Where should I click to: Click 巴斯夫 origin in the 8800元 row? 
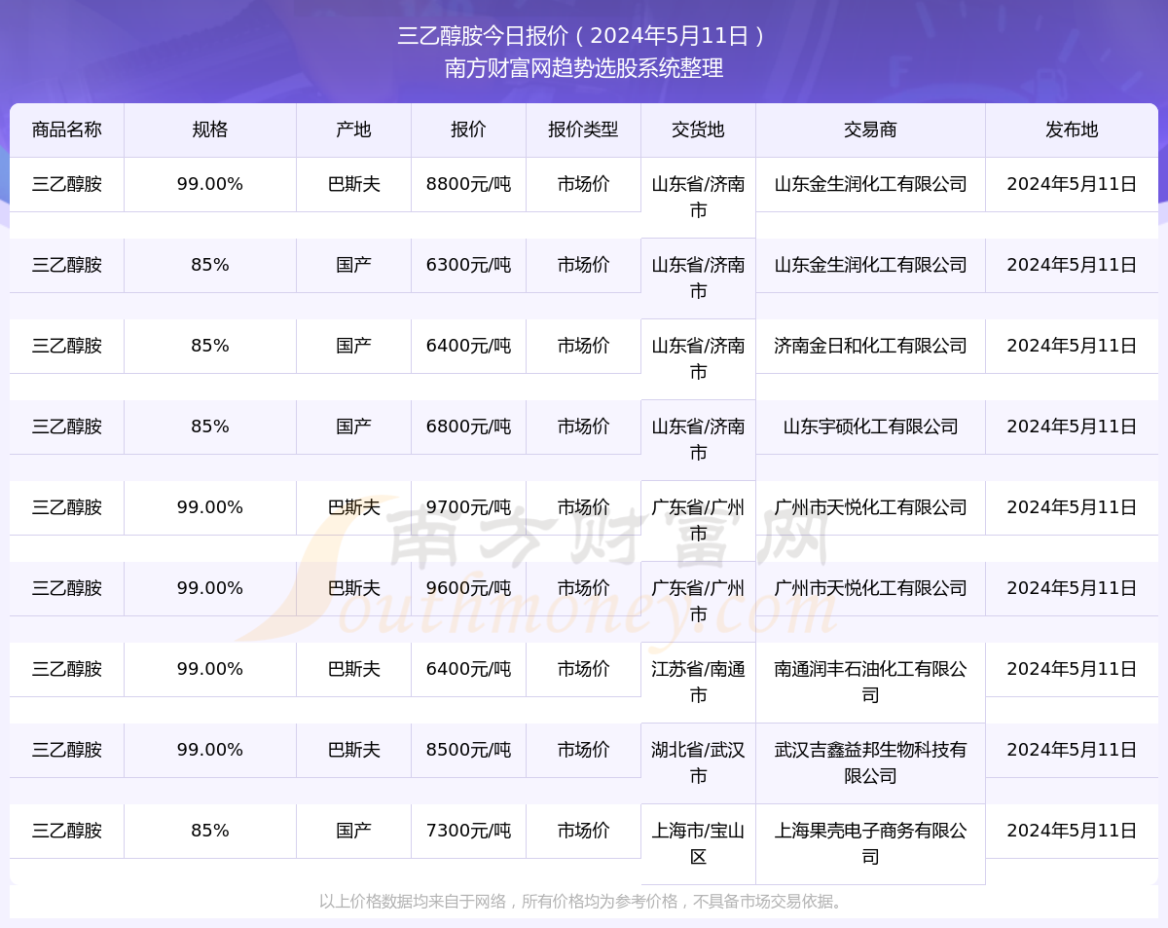[x=354, y=183]
